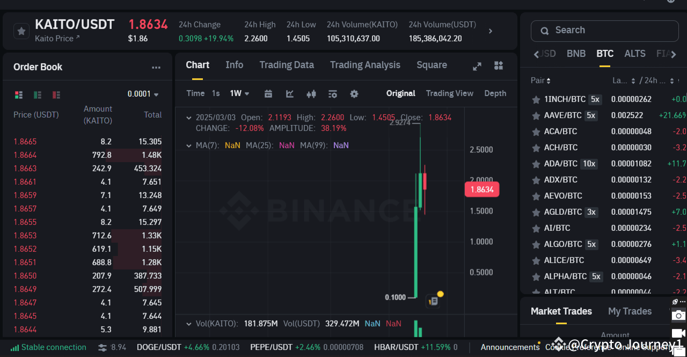Star ADA/BTC as a favorite pair
The width and height of the screenshot is (687, 357).
(536, 163)
